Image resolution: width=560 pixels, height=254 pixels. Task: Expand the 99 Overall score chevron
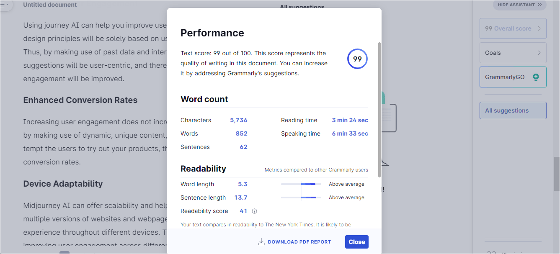coord(539,28)
